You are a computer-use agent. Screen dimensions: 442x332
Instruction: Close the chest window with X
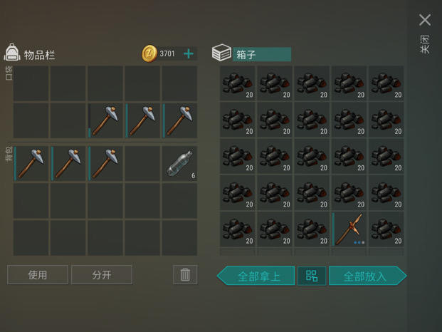pos(425,20)
